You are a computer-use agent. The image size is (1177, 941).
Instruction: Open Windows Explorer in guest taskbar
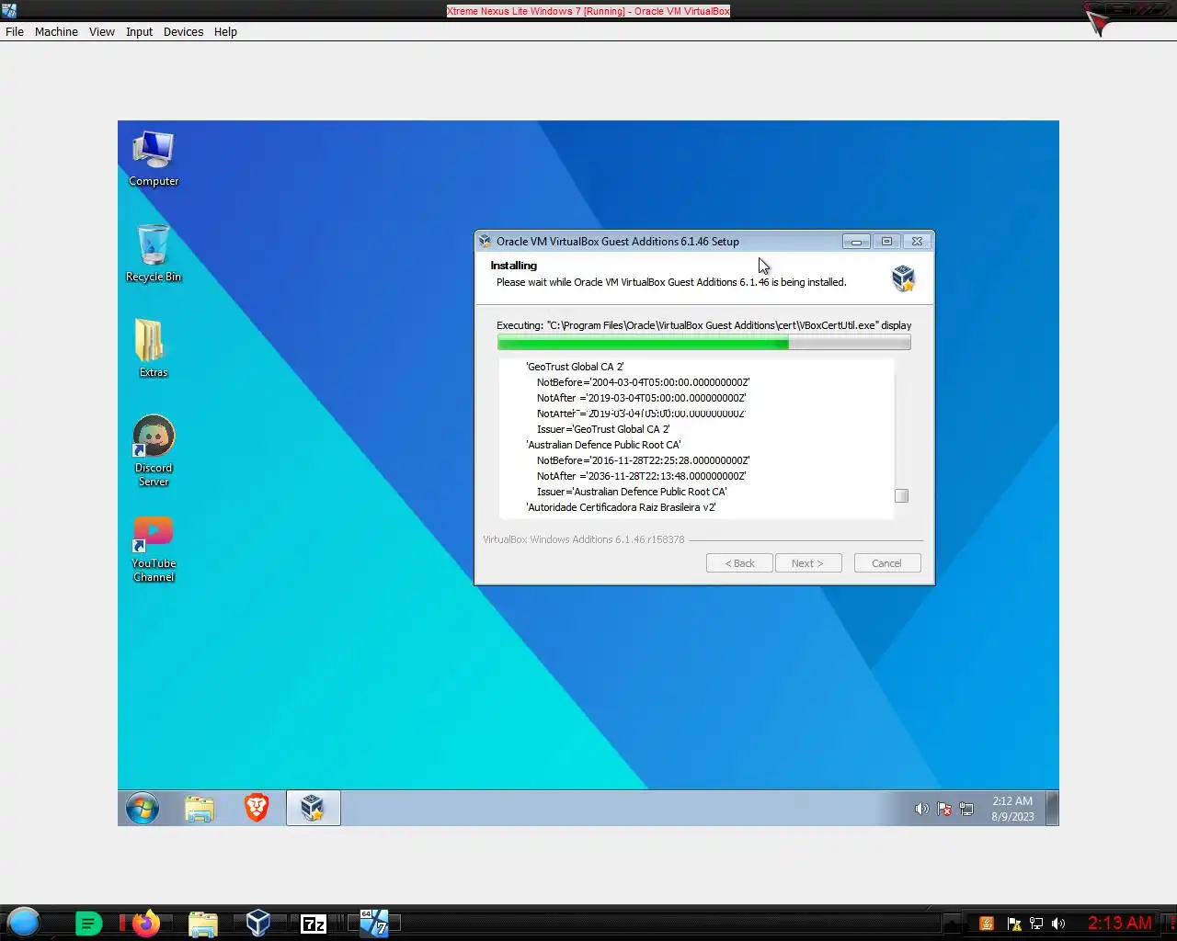pyautogui.click(x=200, y=808)
